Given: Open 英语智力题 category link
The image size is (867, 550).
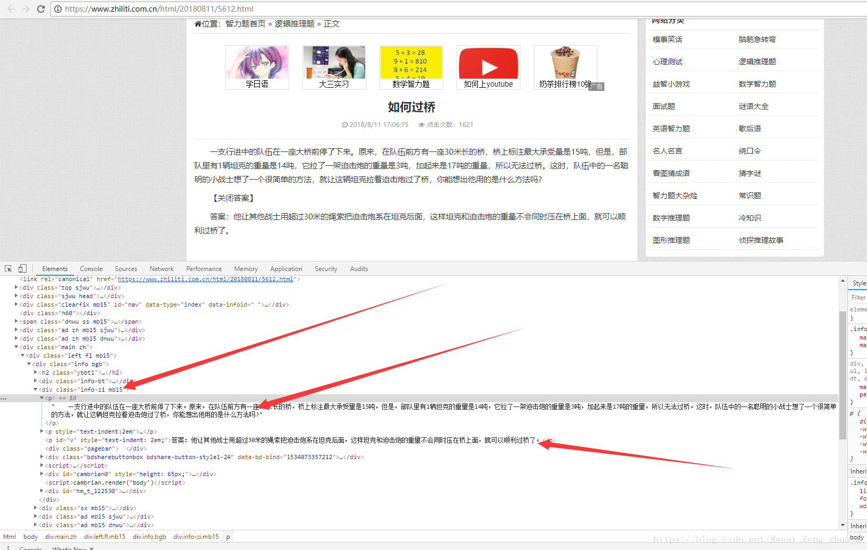Looking at the screenshot, I should pyautogui.click(x=671, y=129).
